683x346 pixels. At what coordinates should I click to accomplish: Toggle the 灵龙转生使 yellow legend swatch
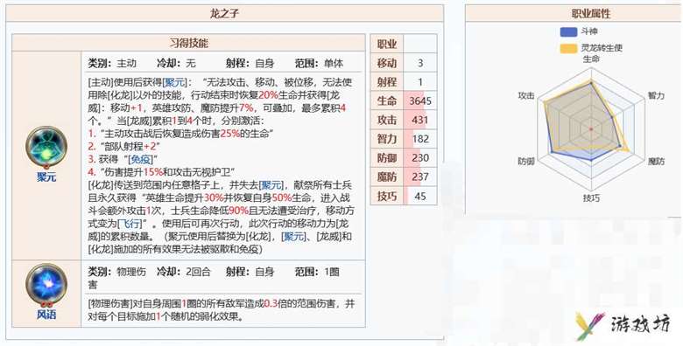569,48
